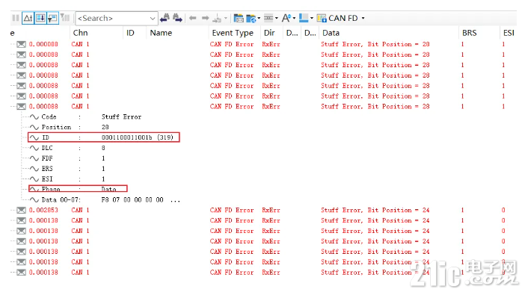Select the ESI tree item in details
Screen dimensions: 525x292
pos(47,179)
